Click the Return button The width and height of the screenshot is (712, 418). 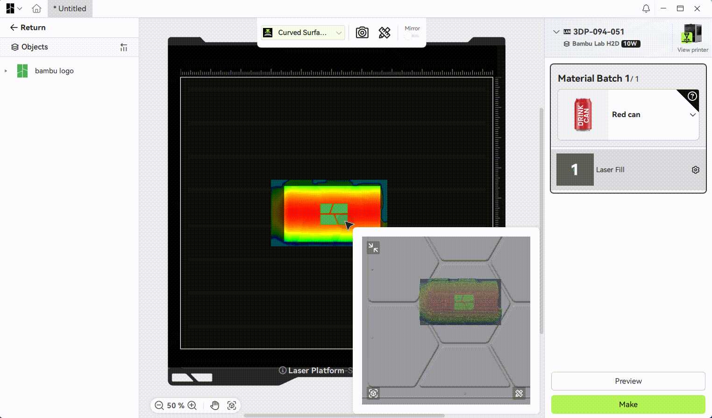[28, 28]
